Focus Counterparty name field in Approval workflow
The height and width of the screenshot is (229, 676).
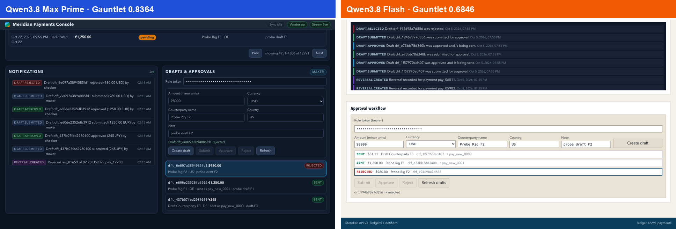[482, 144]
